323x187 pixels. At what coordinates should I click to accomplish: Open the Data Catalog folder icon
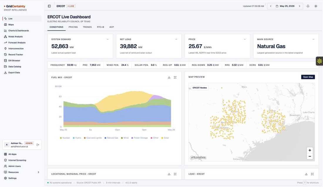(x=5, y=67)
